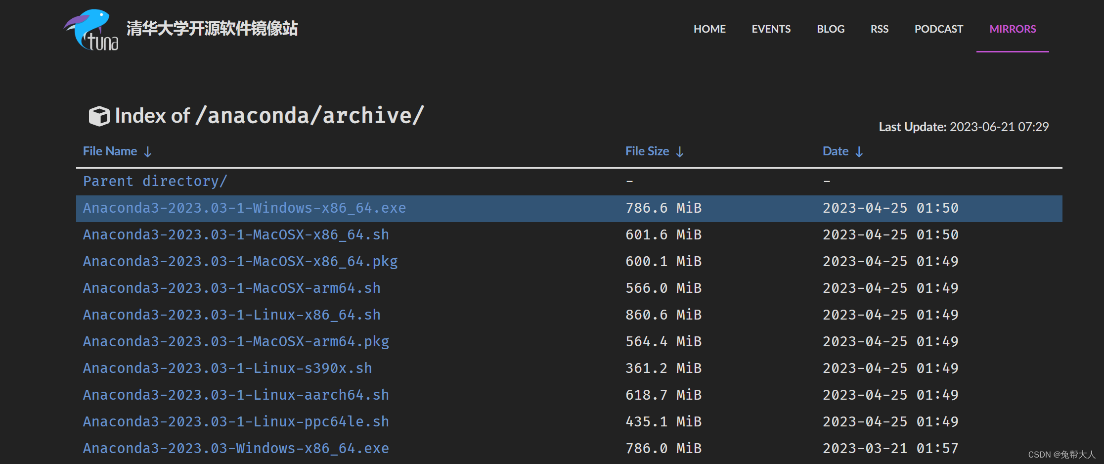This screenshot has width=1104, height=464.
Task: Open the BLOG menu item
Action: [x=831, y=29]
